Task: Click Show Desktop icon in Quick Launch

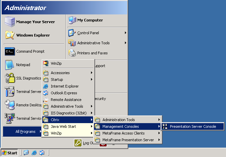Action: (26, 153)
